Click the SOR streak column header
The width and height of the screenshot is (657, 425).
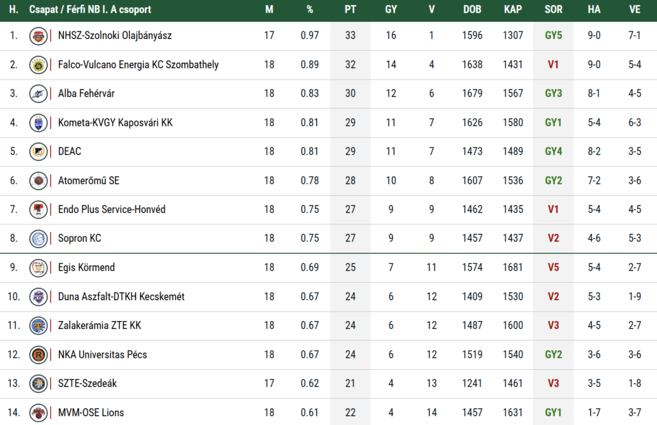tap(553, 10)
